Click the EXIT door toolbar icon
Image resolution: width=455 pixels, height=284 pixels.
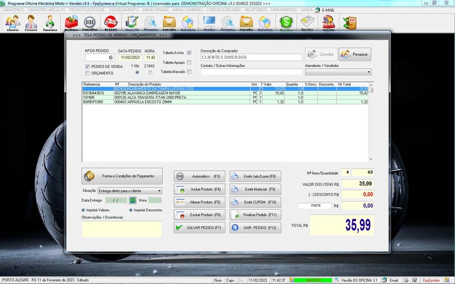click(349, 22)
